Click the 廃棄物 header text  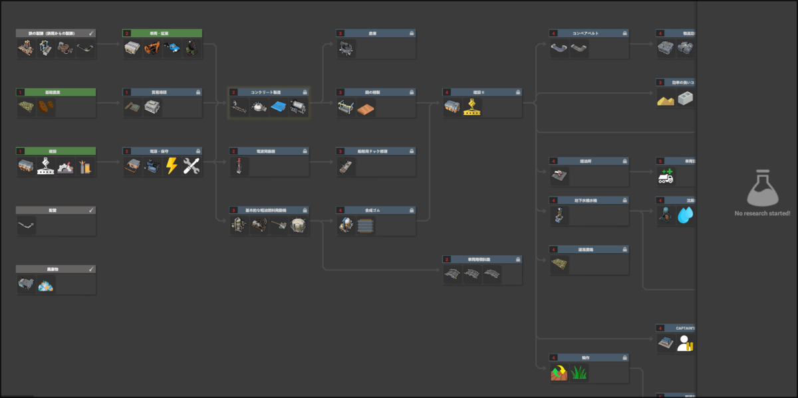pyautogui.click(x=52, y=269)
